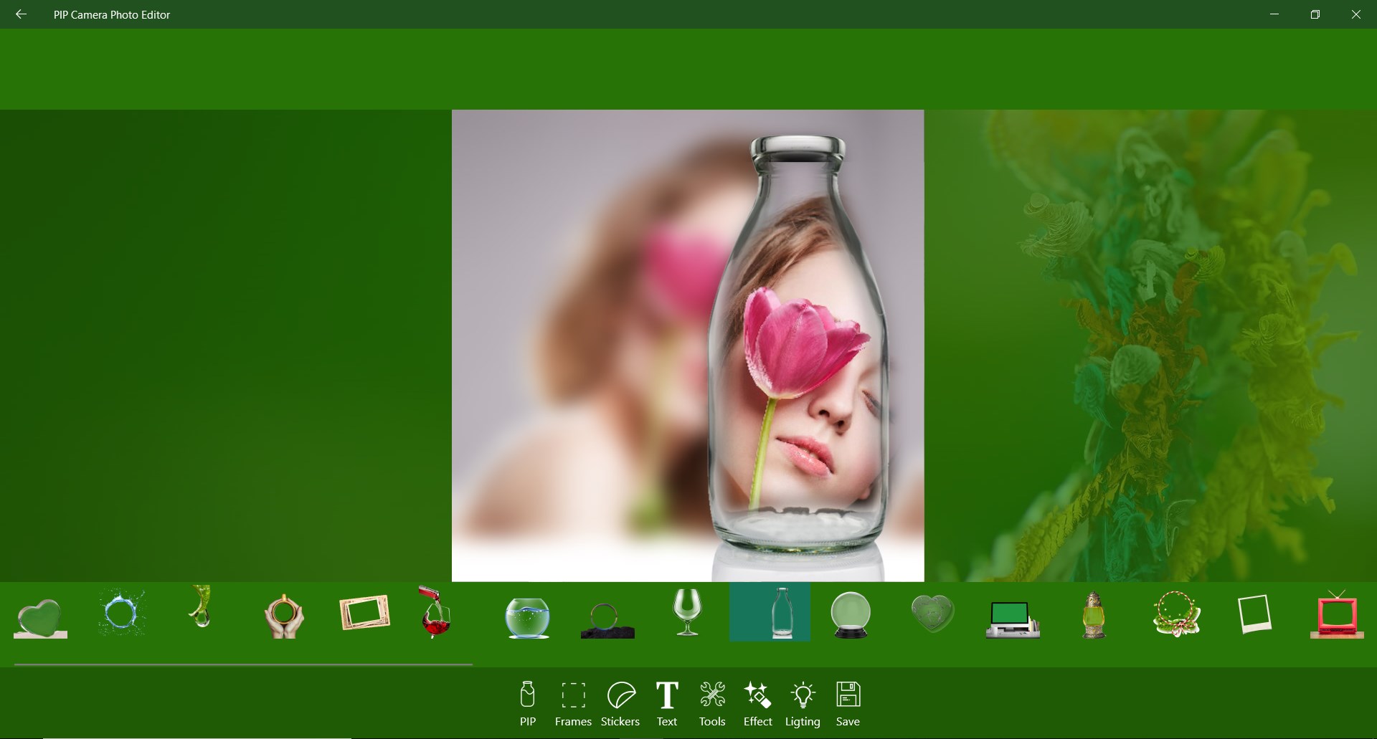
Task: Select the white polaroid PIP frame
Action: click(x=1255, y=614)
